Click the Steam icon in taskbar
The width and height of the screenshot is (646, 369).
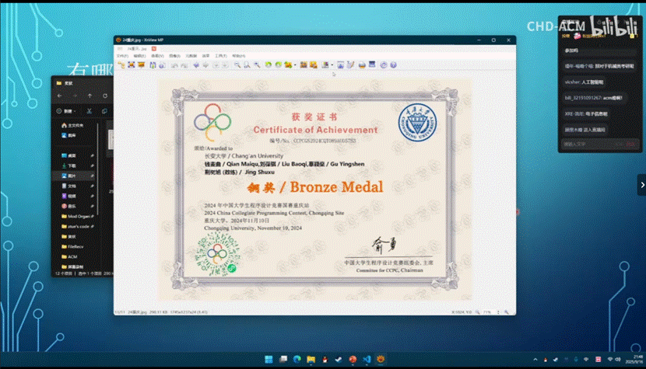(337, 360)
